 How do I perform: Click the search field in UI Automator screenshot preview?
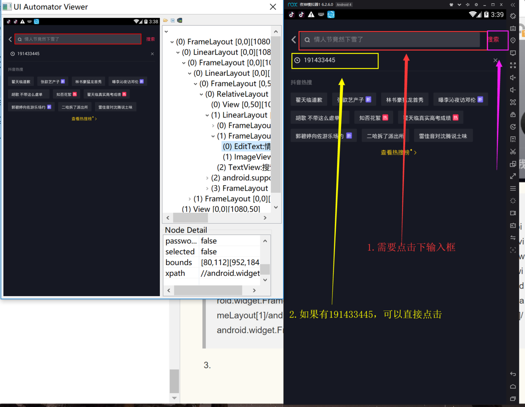pos(78,39)
